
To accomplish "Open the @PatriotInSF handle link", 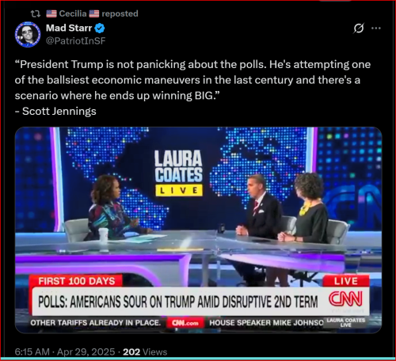I will point(76,40).
